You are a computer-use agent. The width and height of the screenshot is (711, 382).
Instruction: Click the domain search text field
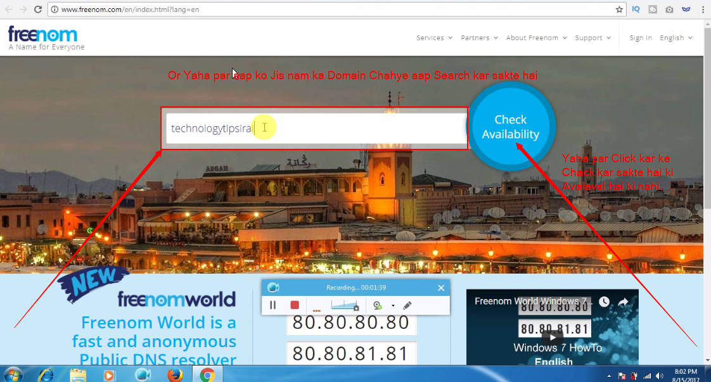316,128
